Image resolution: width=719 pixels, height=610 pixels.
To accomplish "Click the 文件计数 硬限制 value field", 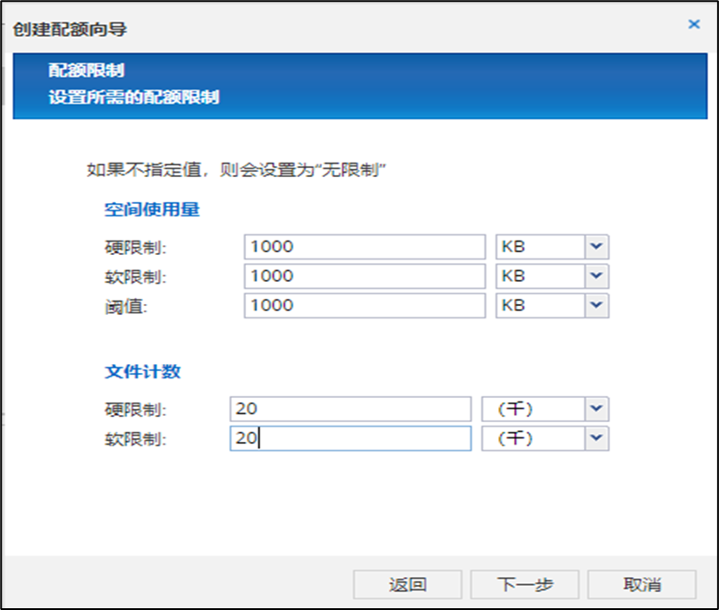I will (350, 409).
